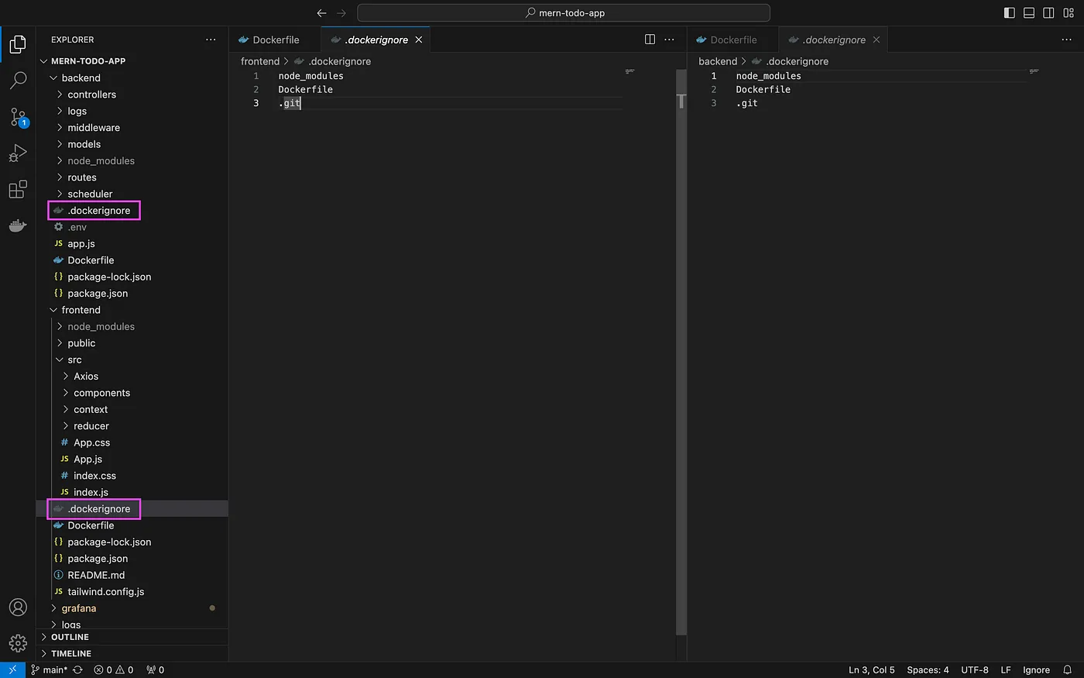
Task: Toggle the secondary side bar layout icon
Action: [x=1048, y=13]
